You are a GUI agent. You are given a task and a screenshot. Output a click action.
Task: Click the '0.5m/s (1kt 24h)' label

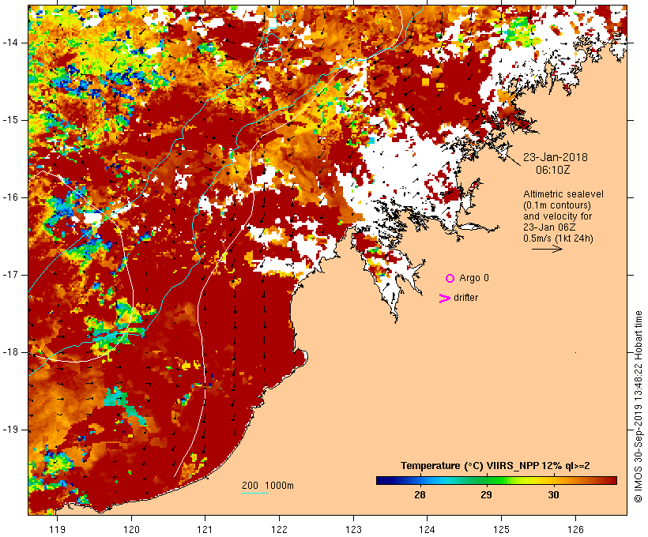[x=558, y=238]
